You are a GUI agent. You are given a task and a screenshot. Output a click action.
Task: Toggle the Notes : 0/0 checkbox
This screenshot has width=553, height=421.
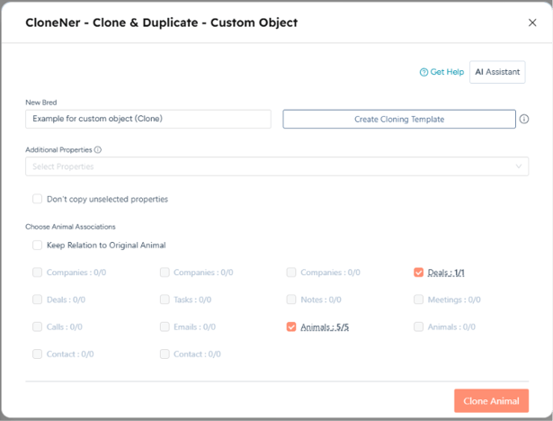[291, 300]
